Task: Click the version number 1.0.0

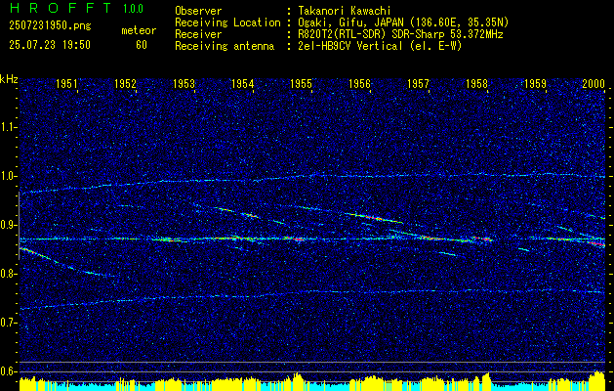Action: 133,9
